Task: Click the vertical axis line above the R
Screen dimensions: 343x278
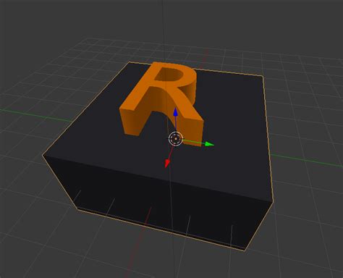Action: point(163,29)
